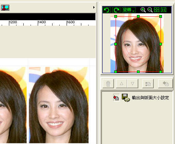Screen dimensions: 175x144
Task: Click the 1400 mark on the ruler
Action: coord(42,22)
